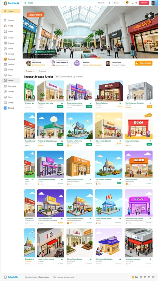Click the orange label on hero banner
158x281 pixels.
click(35, 15)
